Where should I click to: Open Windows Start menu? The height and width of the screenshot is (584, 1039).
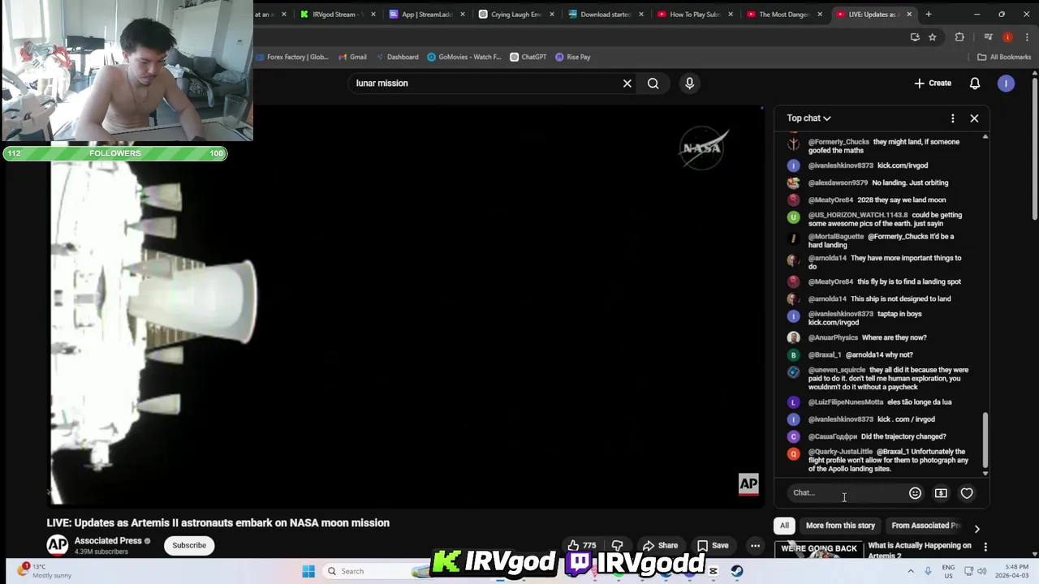pyautogui.click(x=308, y=571)
